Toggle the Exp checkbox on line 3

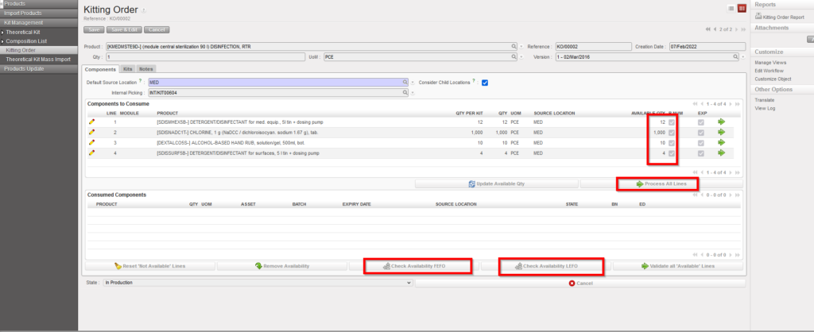point(700,142)
